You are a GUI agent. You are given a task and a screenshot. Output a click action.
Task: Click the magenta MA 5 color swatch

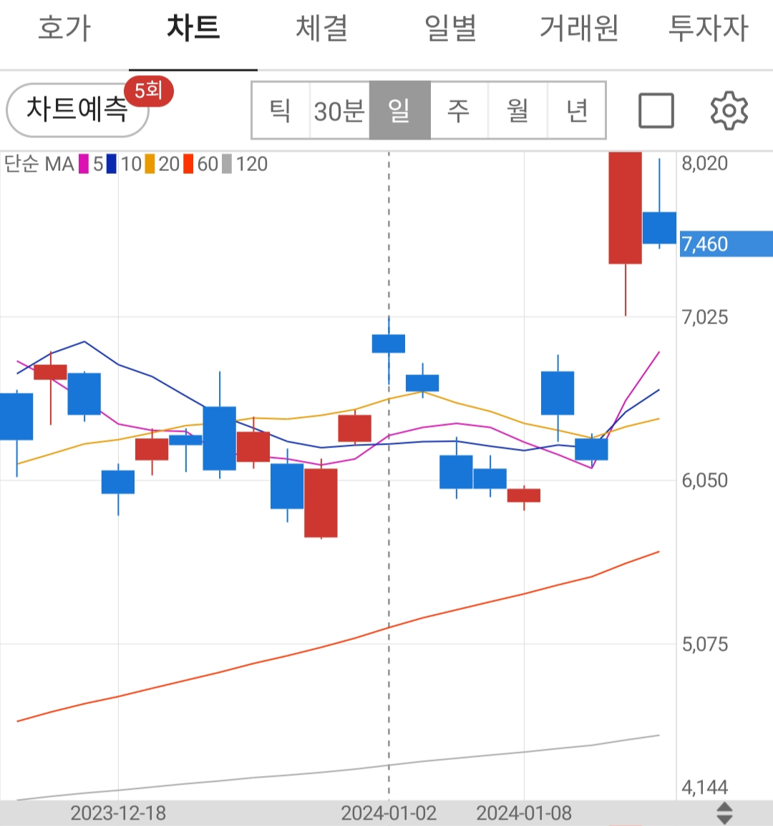(x=83, y=164)
